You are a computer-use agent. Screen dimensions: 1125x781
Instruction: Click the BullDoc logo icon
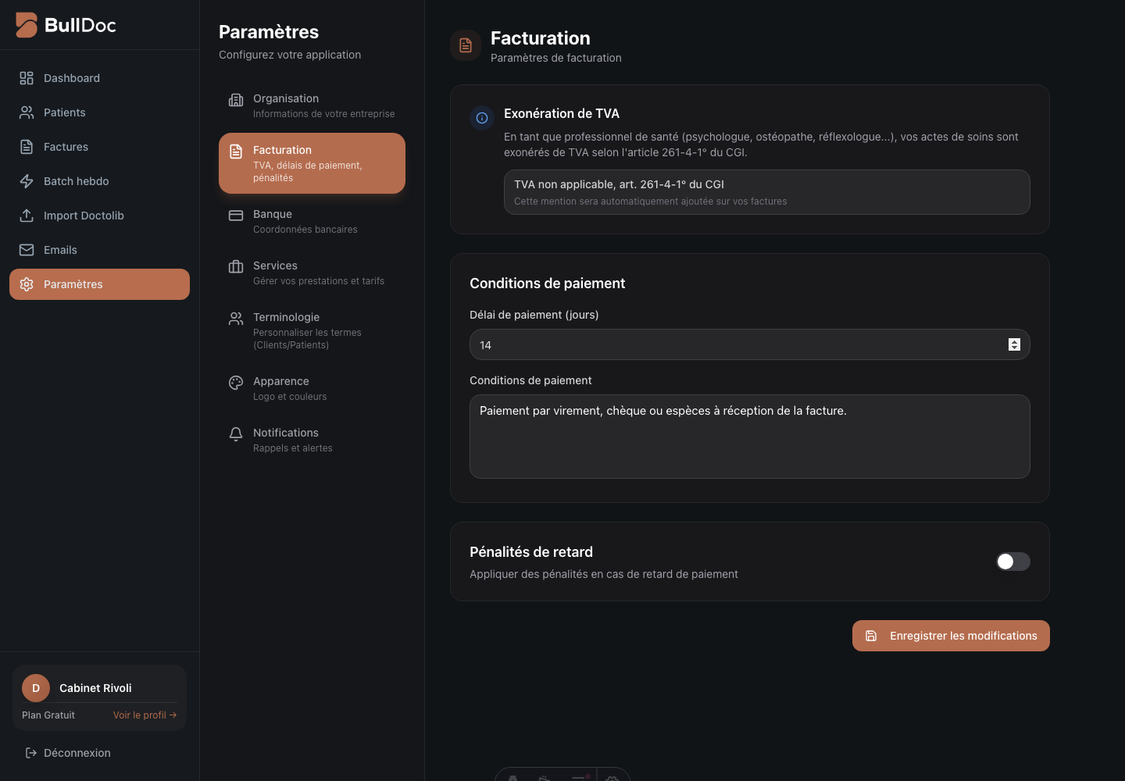[27, 25]
